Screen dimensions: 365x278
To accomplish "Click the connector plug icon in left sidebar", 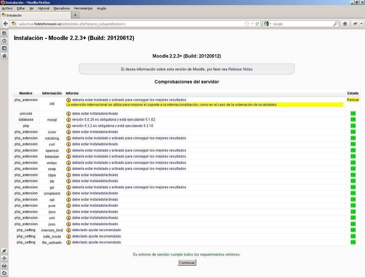I will (4, 251).
